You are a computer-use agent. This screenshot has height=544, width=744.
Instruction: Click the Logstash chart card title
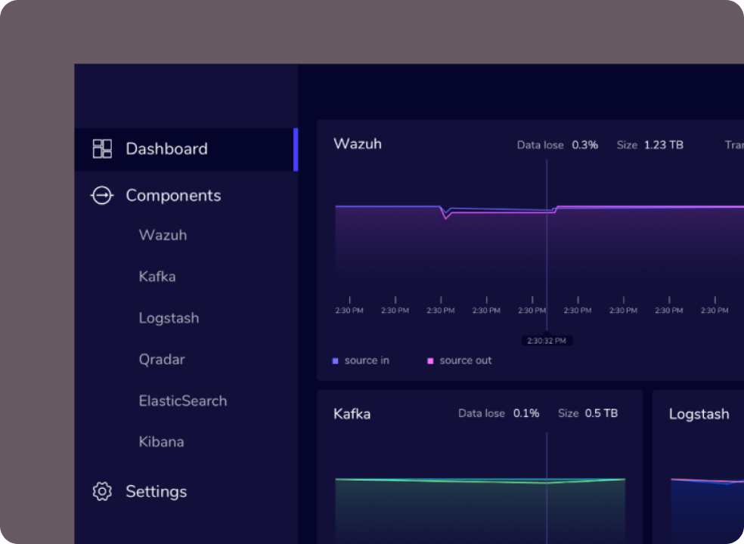click(699, 414)
